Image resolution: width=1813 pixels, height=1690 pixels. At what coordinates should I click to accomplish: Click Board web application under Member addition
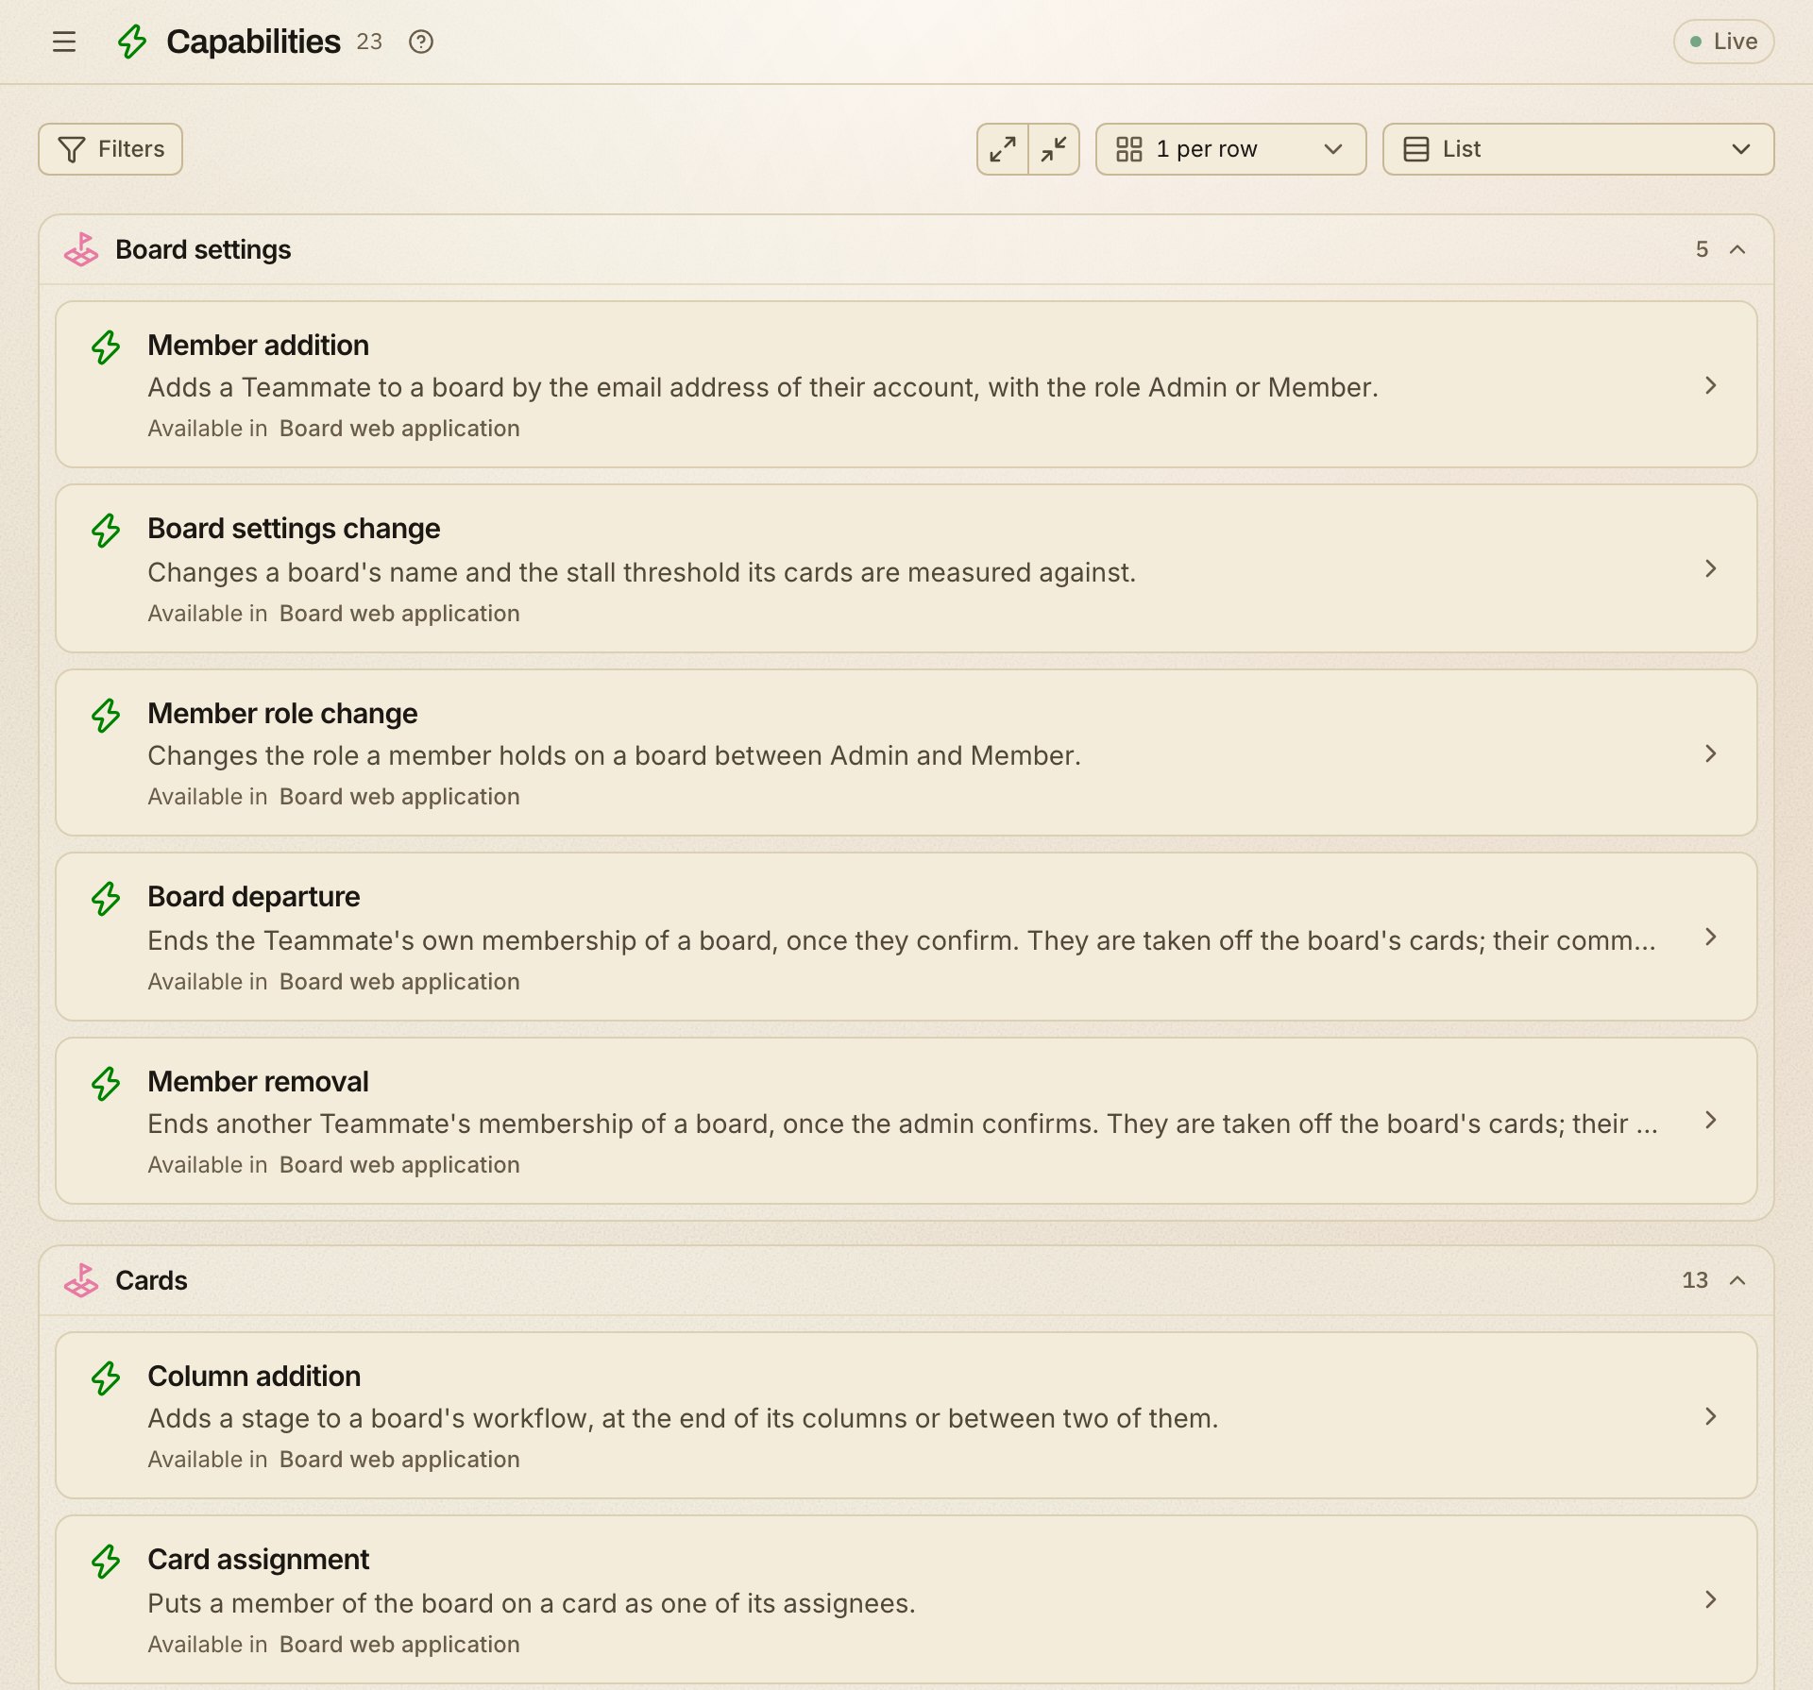[399, 429]
